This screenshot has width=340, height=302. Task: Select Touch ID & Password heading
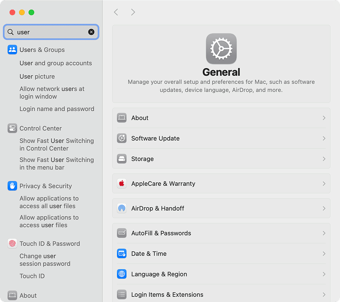point(49,243)
